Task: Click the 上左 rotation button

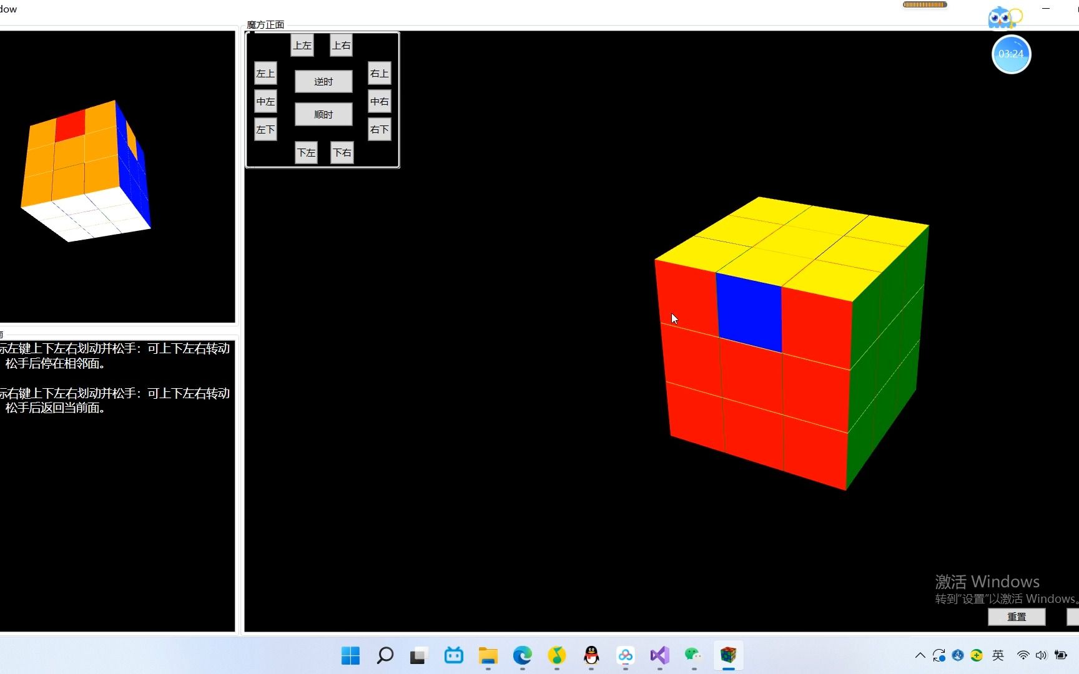Action: pyautogui.click(x=302, y=45)
